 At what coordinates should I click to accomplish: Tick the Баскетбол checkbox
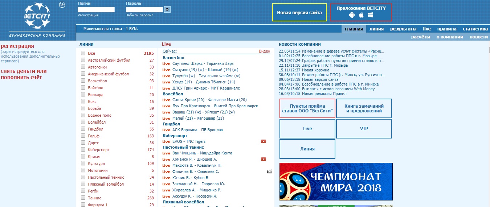point(83,80)
